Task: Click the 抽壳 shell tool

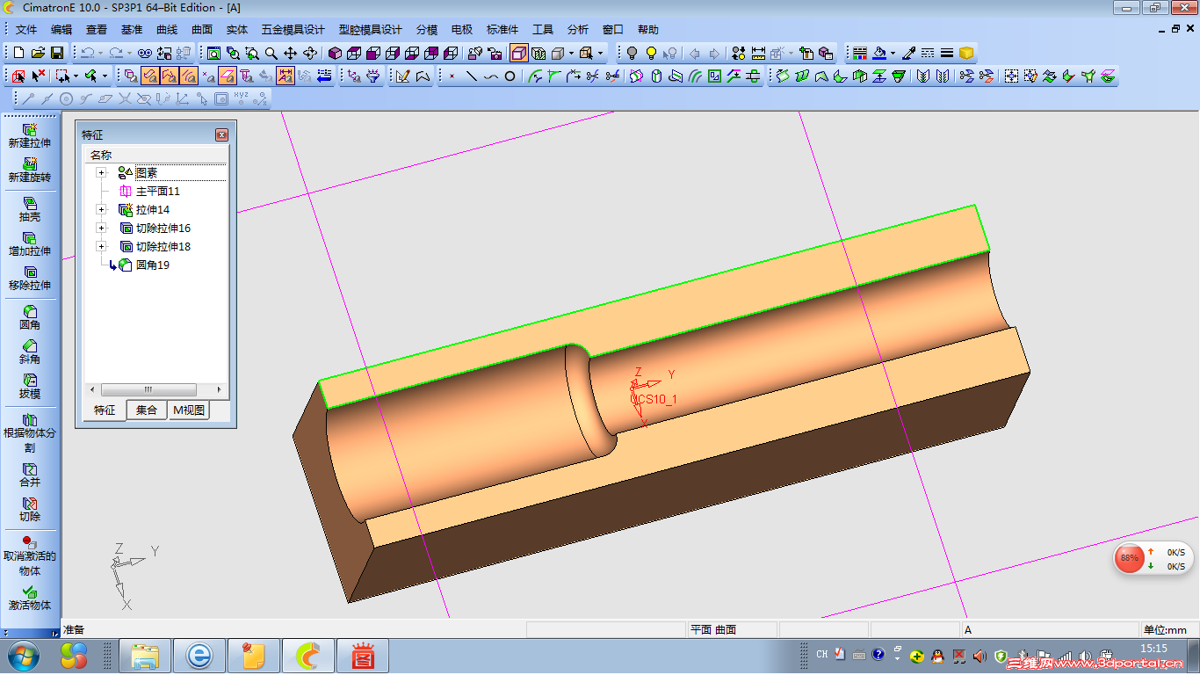Action: click(x=30, y=209)
